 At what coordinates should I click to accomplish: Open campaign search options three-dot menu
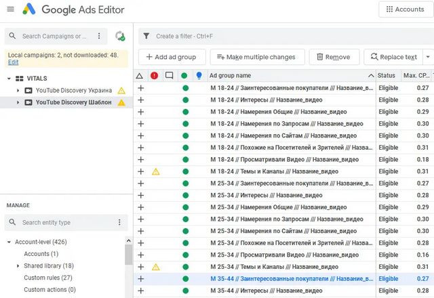pos(99,36)
